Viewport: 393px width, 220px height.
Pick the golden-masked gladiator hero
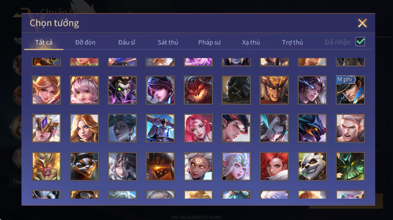(274, 90)
